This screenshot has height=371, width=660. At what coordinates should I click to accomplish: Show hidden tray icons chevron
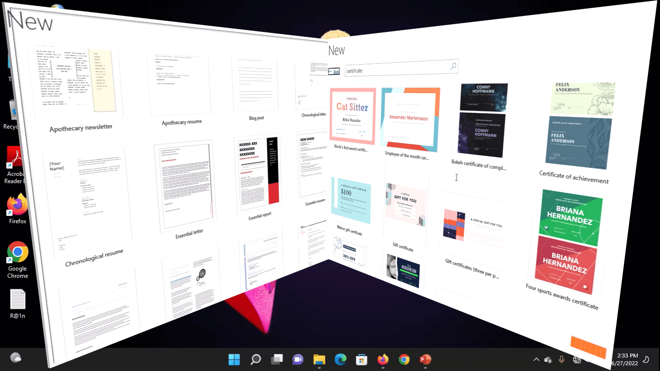[536, 359]
